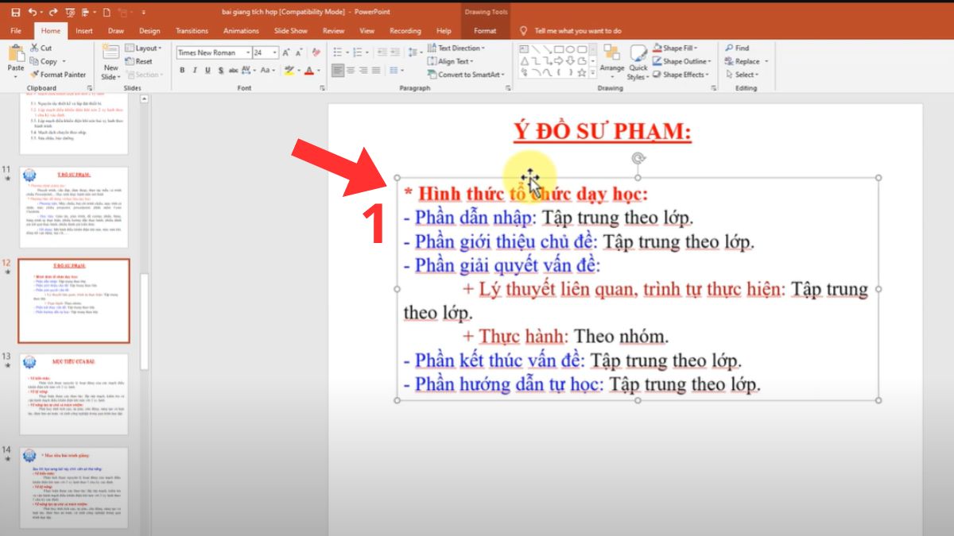Toggle text shadow
Image resolution: width=954 pixels, height=536 pixels.
(x=220, y=70)
